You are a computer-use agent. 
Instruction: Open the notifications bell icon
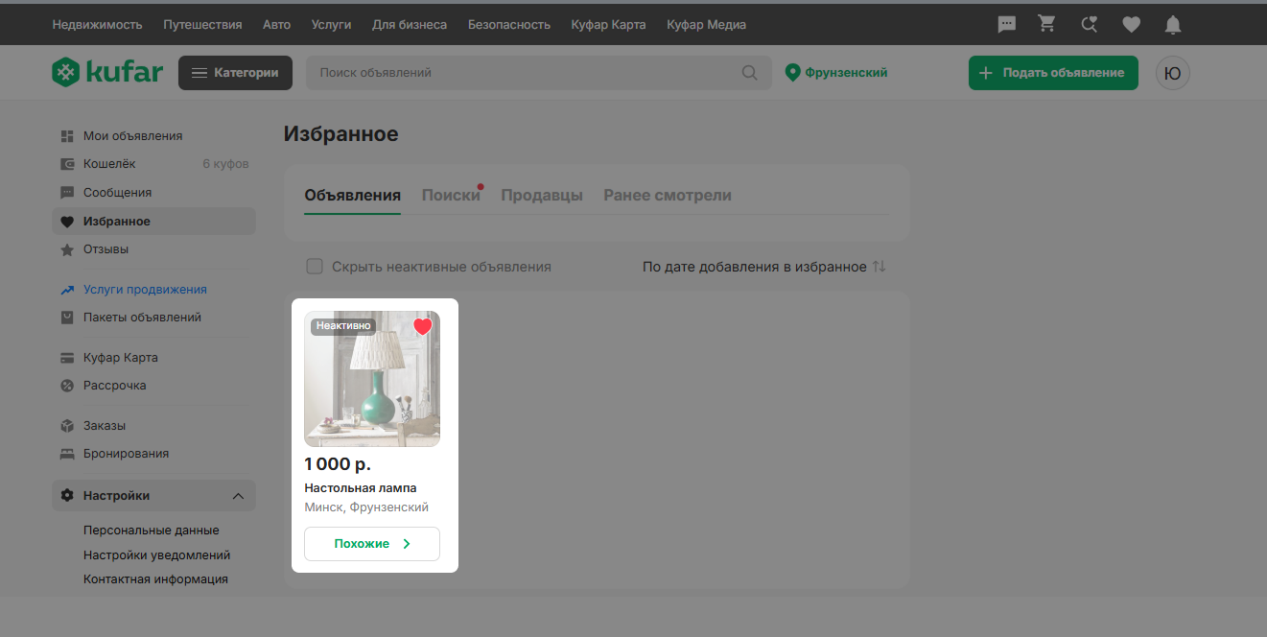[x=1173, y=25]
